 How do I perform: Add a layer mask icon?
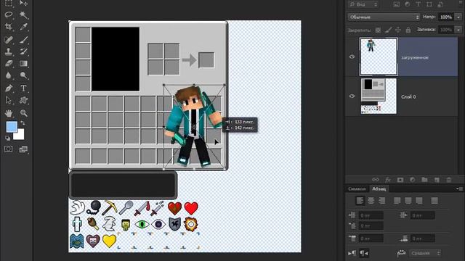tap(400, 180)
